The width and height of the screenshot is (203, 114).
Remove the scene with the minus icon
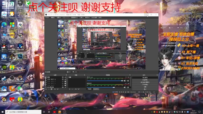[72, 89]
